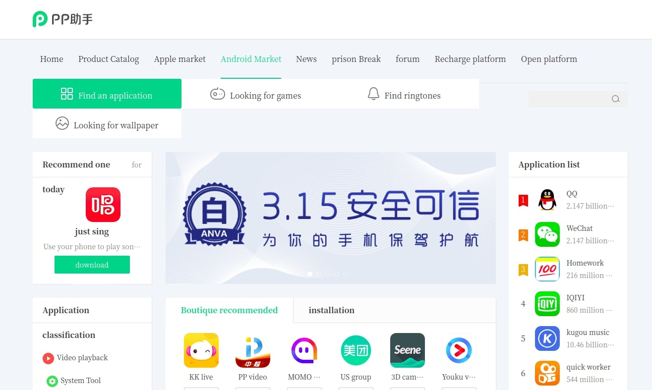Switch to Looking for games tab

tap(256, 94)
